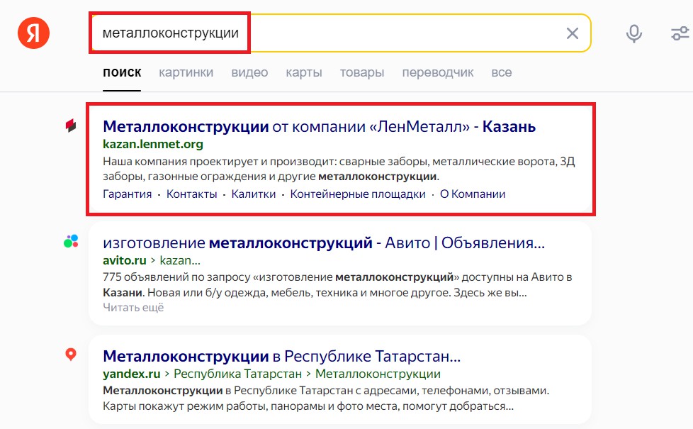
Task: Open Металлоконструкции в Республике Татарстан result
Action: pyautogui.click(x=281, y=356)
